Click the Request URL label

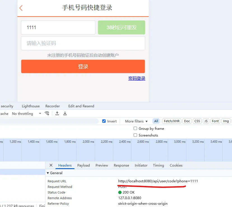[57, 181]
